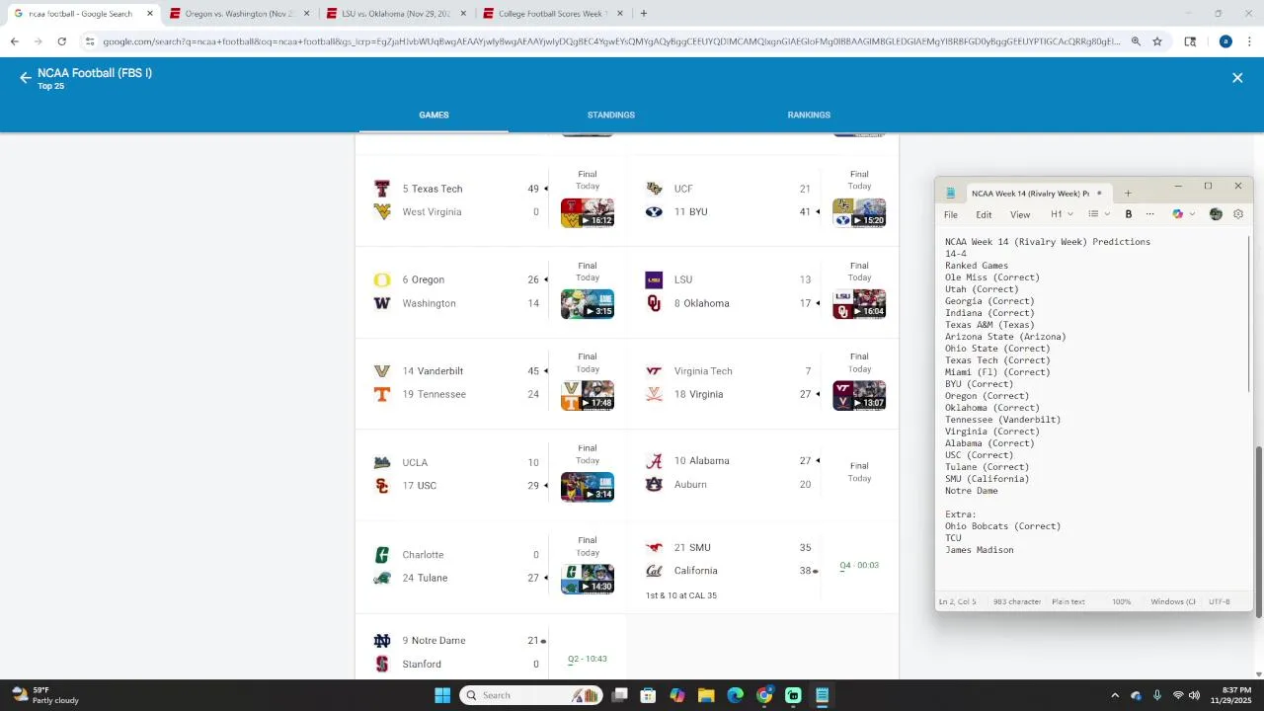Open more formatting options ellipsis in Notepad
Screen dimensions: 1264x711
click(x=1149, y=214)
